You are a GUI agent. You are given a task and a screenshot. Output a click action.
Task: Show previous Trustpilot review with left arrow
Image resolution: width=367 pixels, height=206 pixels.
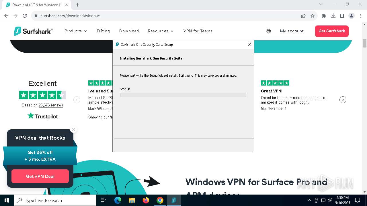77,100
